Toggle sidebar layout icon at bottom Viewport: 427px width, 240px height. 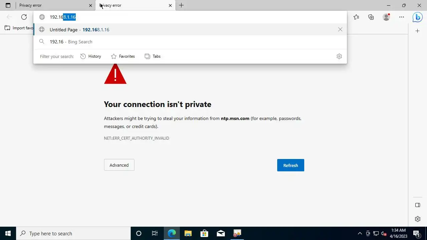point(418,205)
